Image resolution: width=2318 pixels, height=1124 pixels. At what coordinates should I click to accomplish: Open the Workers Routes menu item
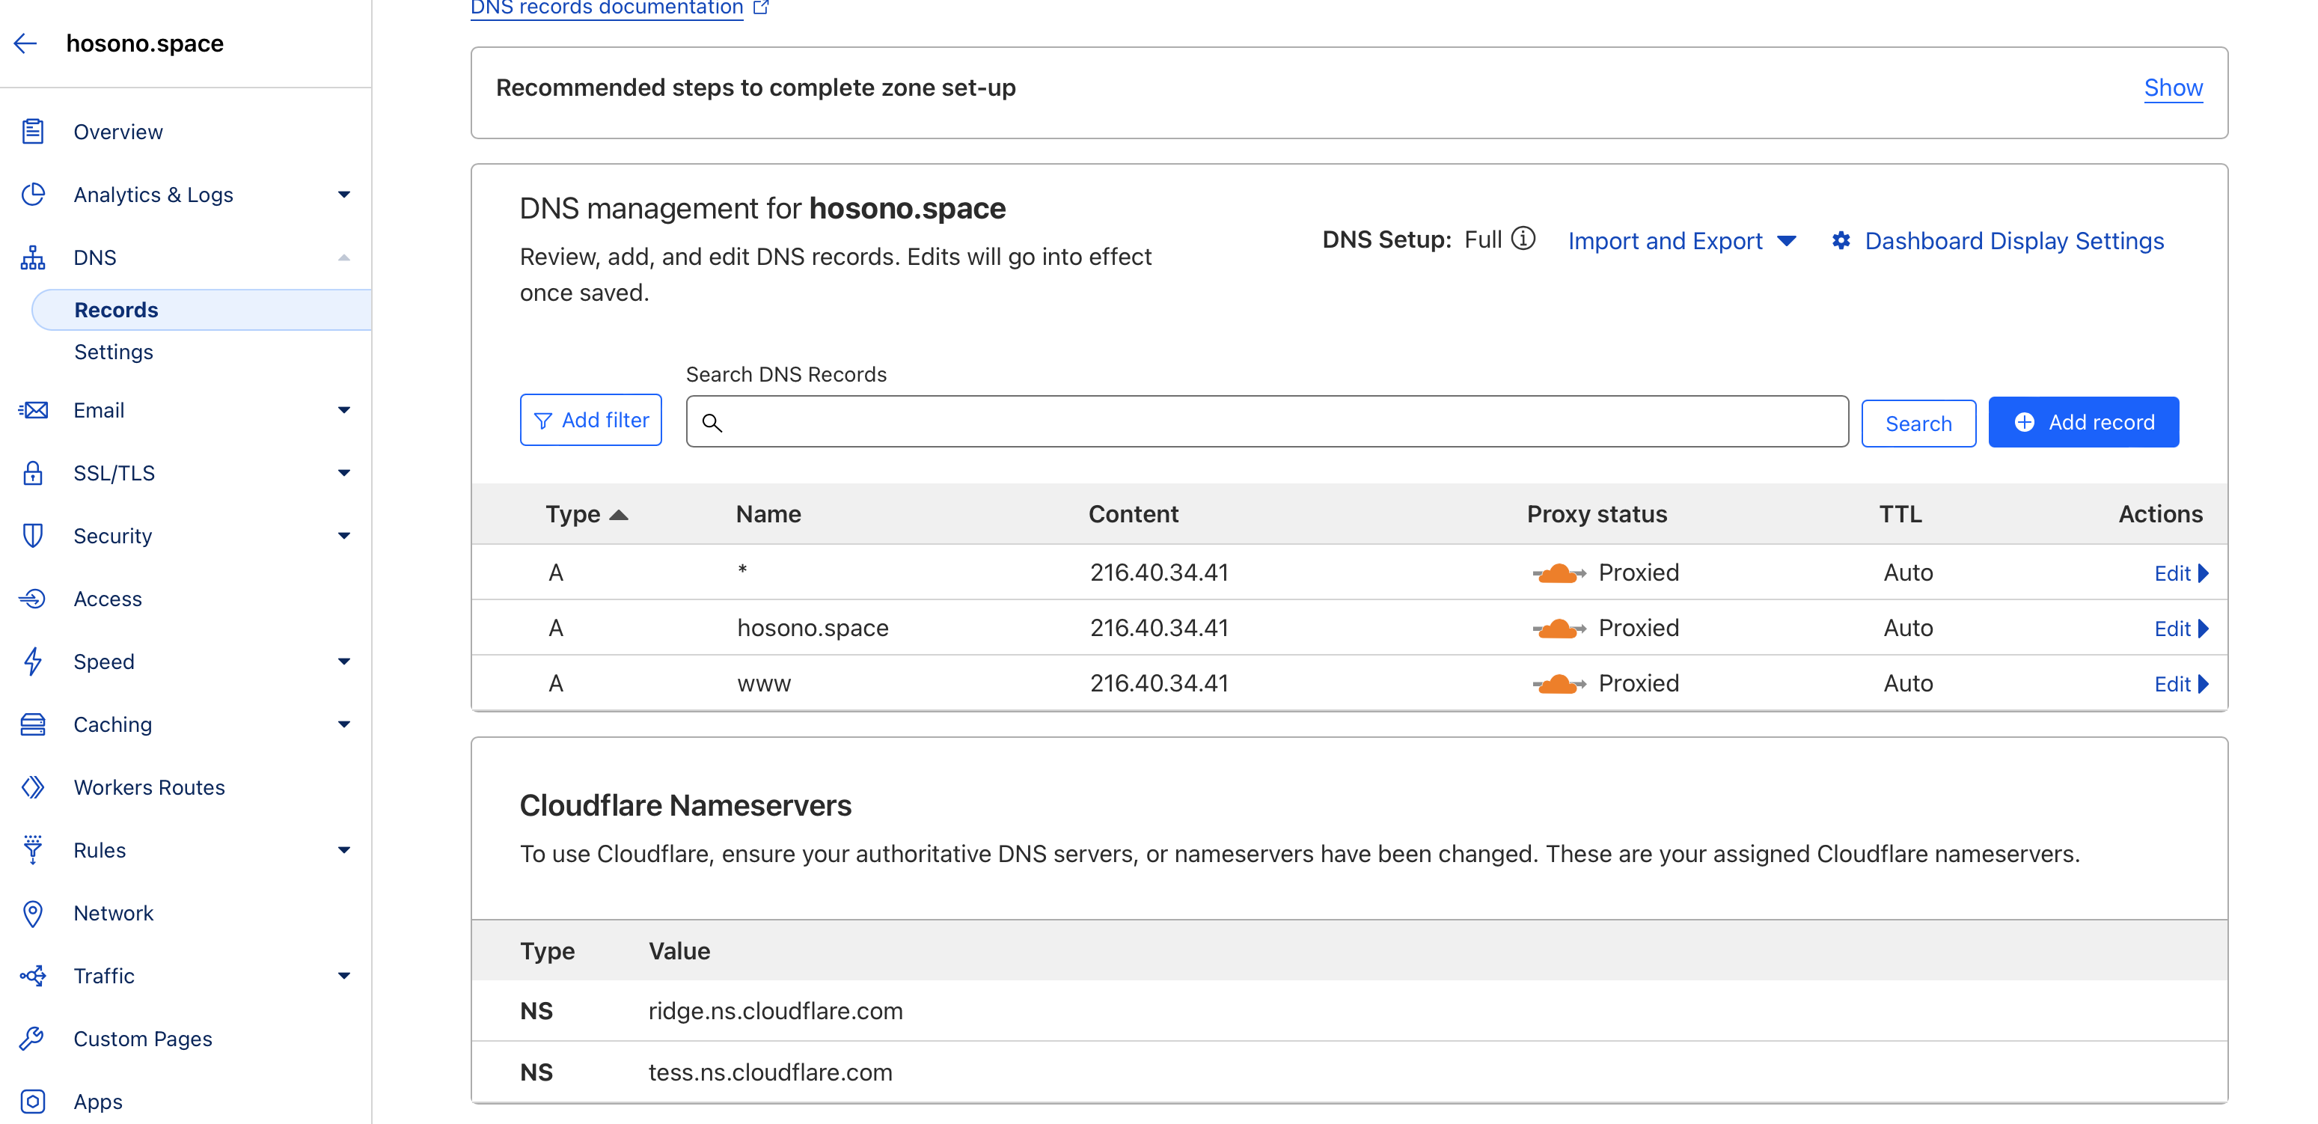(150, 787)
